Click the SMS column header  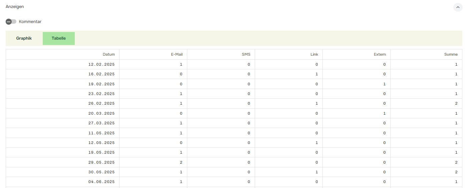pyautogui.click(x=246, y=54)
